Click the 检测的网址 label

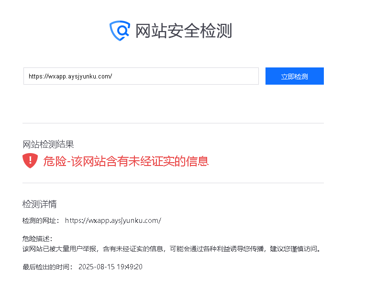[x=41, y=221]
